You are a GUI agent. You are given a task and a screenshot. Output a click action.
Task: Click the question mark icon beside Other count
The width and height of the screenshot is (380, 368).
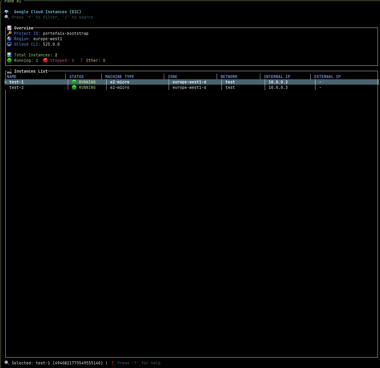[81, 60]
